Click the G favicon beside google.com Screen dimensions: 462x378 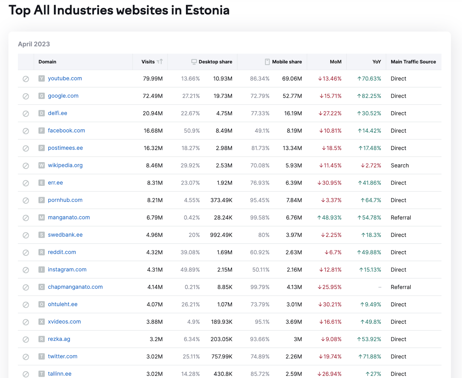pyautogui.click(x=42, y=96)
